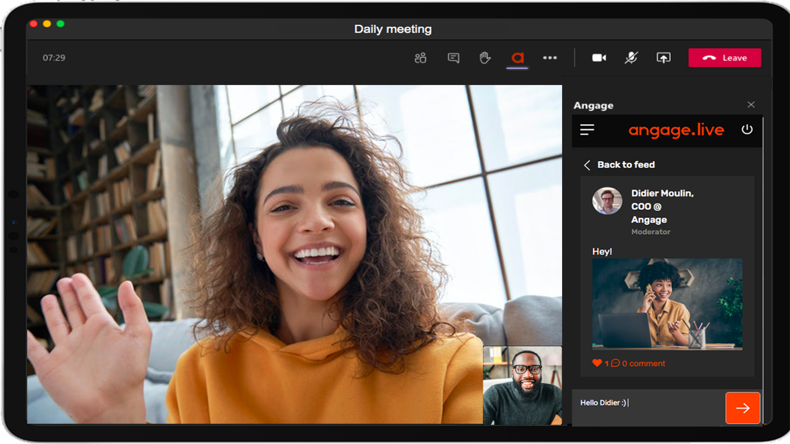The height and width of the screenshot is (444, 790).
Task: Open the posted image of woman on phone
Action: [667, 304]
